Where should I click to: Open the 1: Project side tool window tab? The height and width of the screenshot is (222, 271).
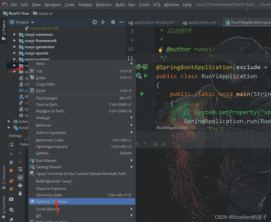pyautogui.click(x=3, y=30)
